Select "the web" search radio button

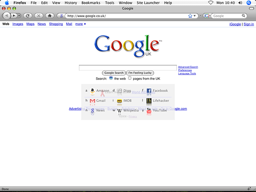[111, 79]
